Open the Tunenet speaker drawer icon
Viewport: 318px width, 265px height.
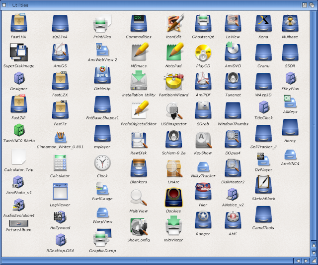[233, 81]
